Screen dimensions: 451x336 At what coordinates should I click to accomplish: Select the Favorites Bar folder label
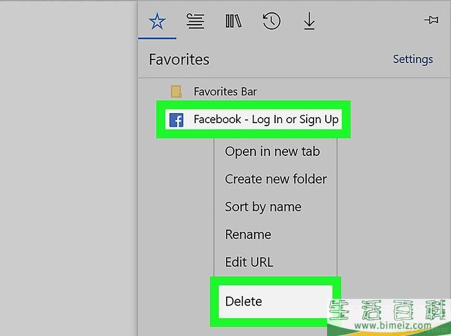[225, 92]
